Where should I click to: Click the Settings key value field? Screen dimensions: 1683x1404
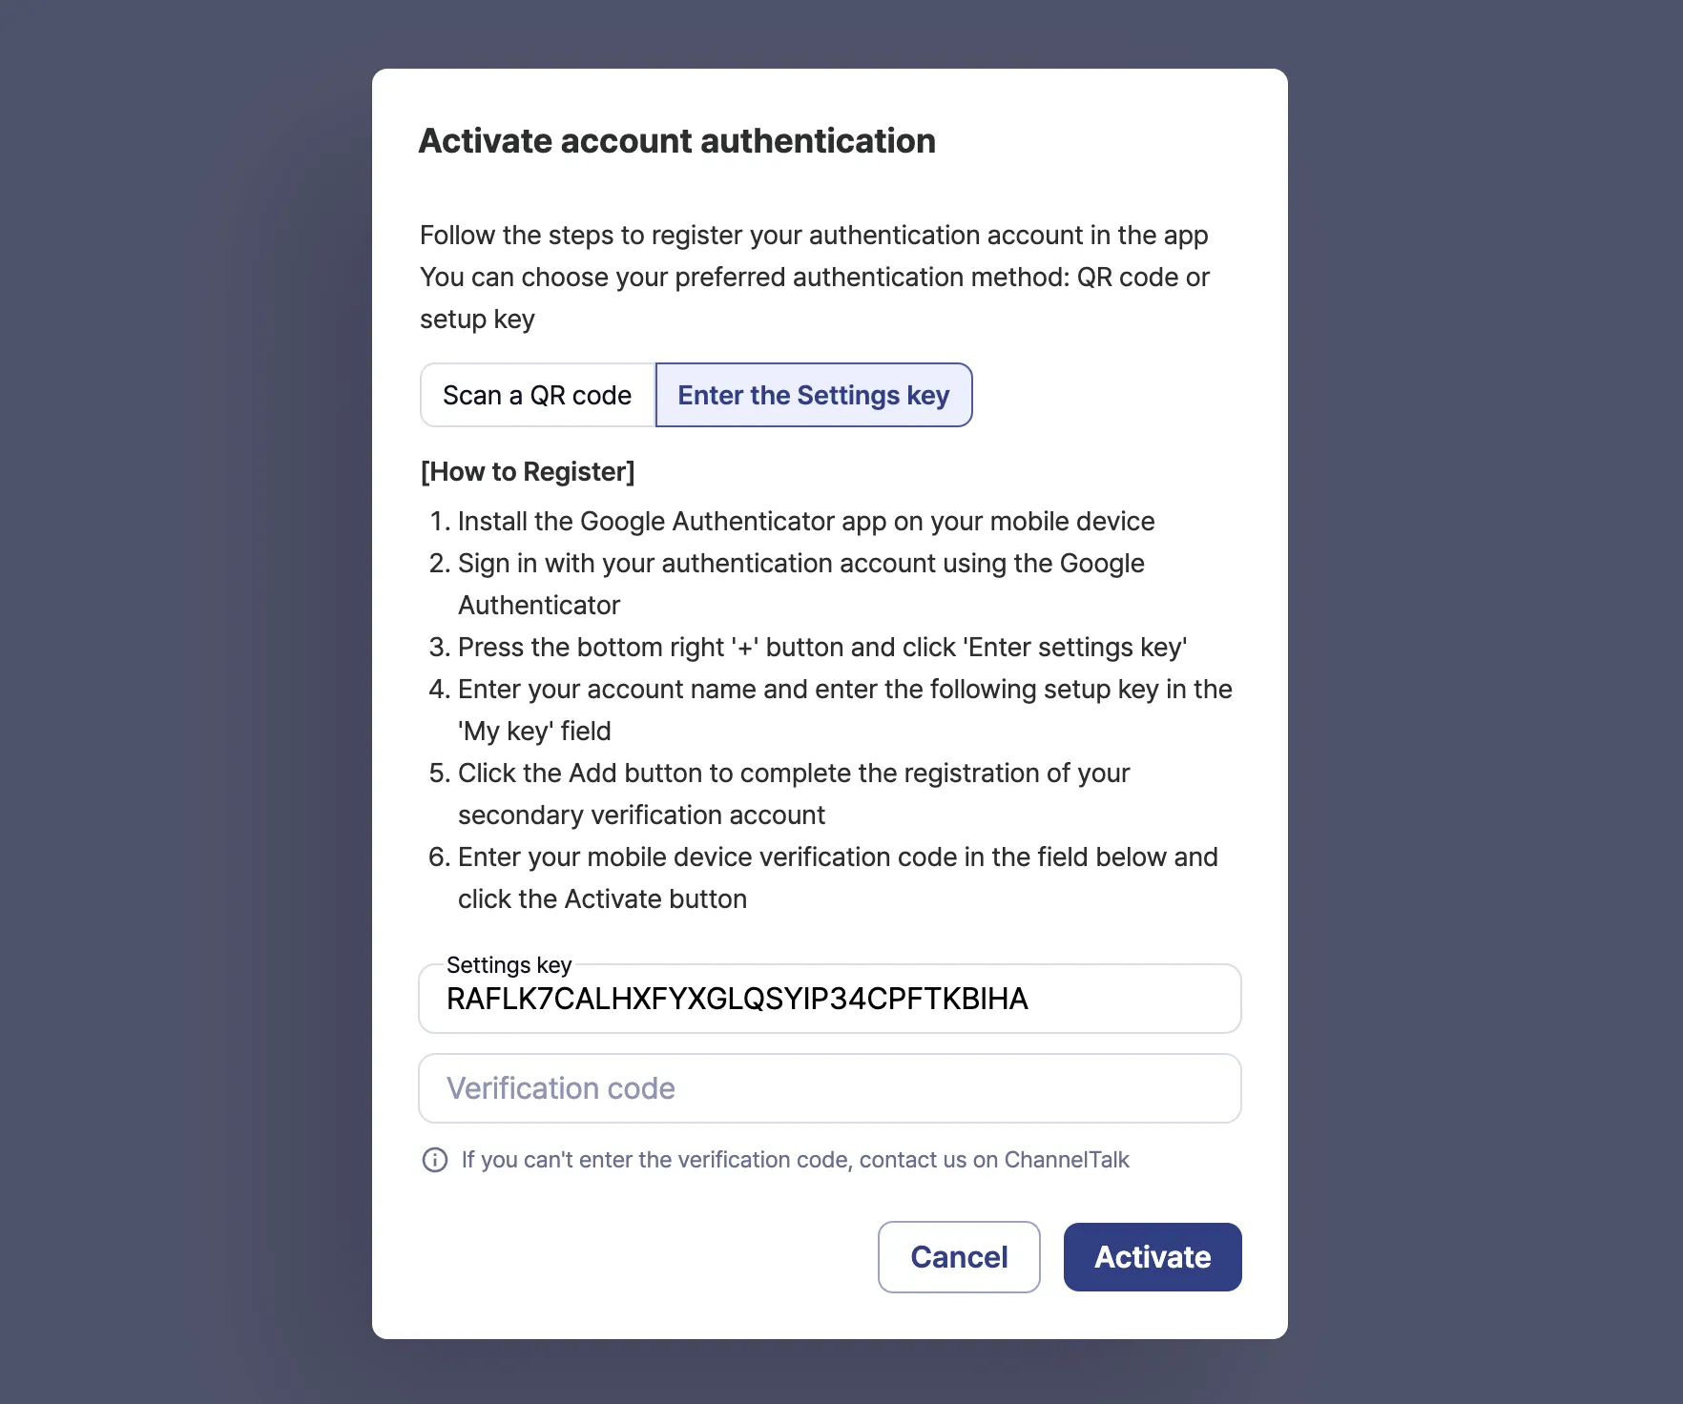coord(829,1000)
